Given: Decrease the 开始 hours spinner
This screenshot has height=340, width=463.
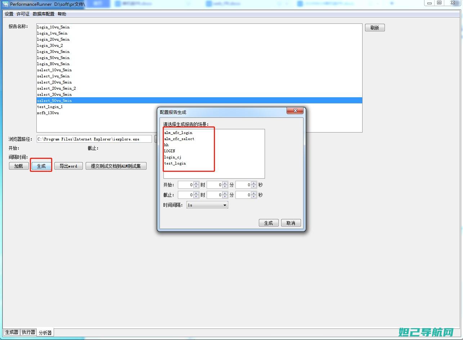Looking at the screenshot, I should [196, 186].
